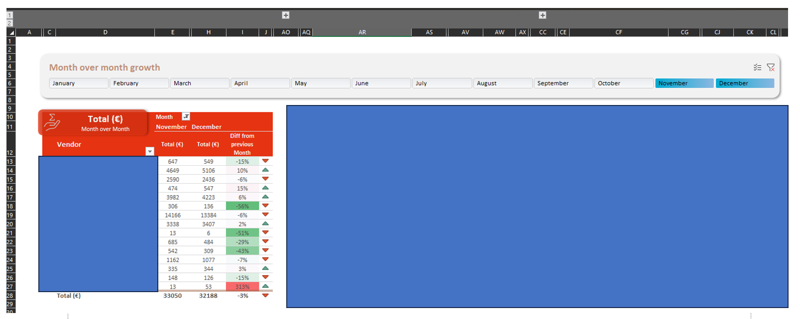Click the 'Month over month growth' slicer title
800x319 pixels.
pos(105,67)
